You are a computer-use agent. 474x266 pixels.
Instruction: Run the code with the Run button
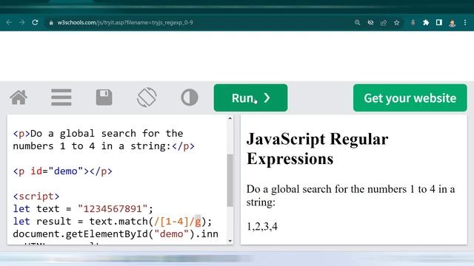pos(250,98)
